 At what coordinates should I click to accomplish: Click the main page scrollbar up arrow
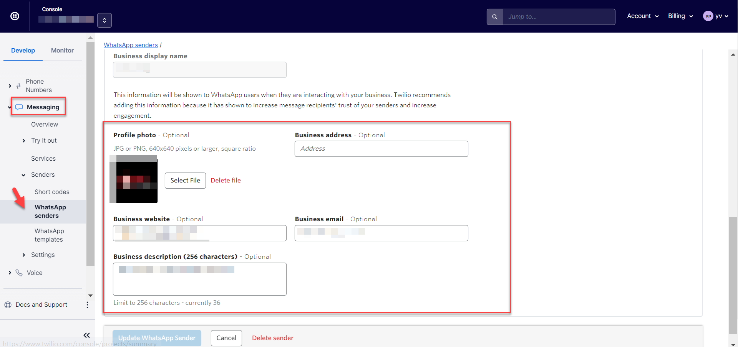pyautogui.click(x=733, y=55)
